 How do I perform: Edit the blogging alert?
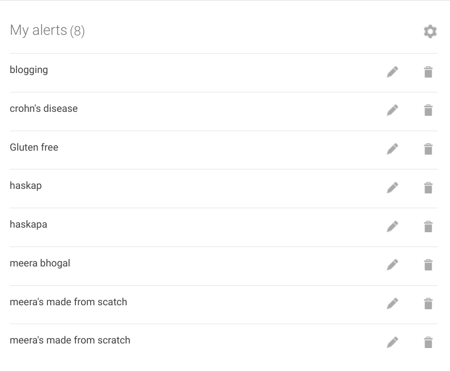tap(392, 72)
